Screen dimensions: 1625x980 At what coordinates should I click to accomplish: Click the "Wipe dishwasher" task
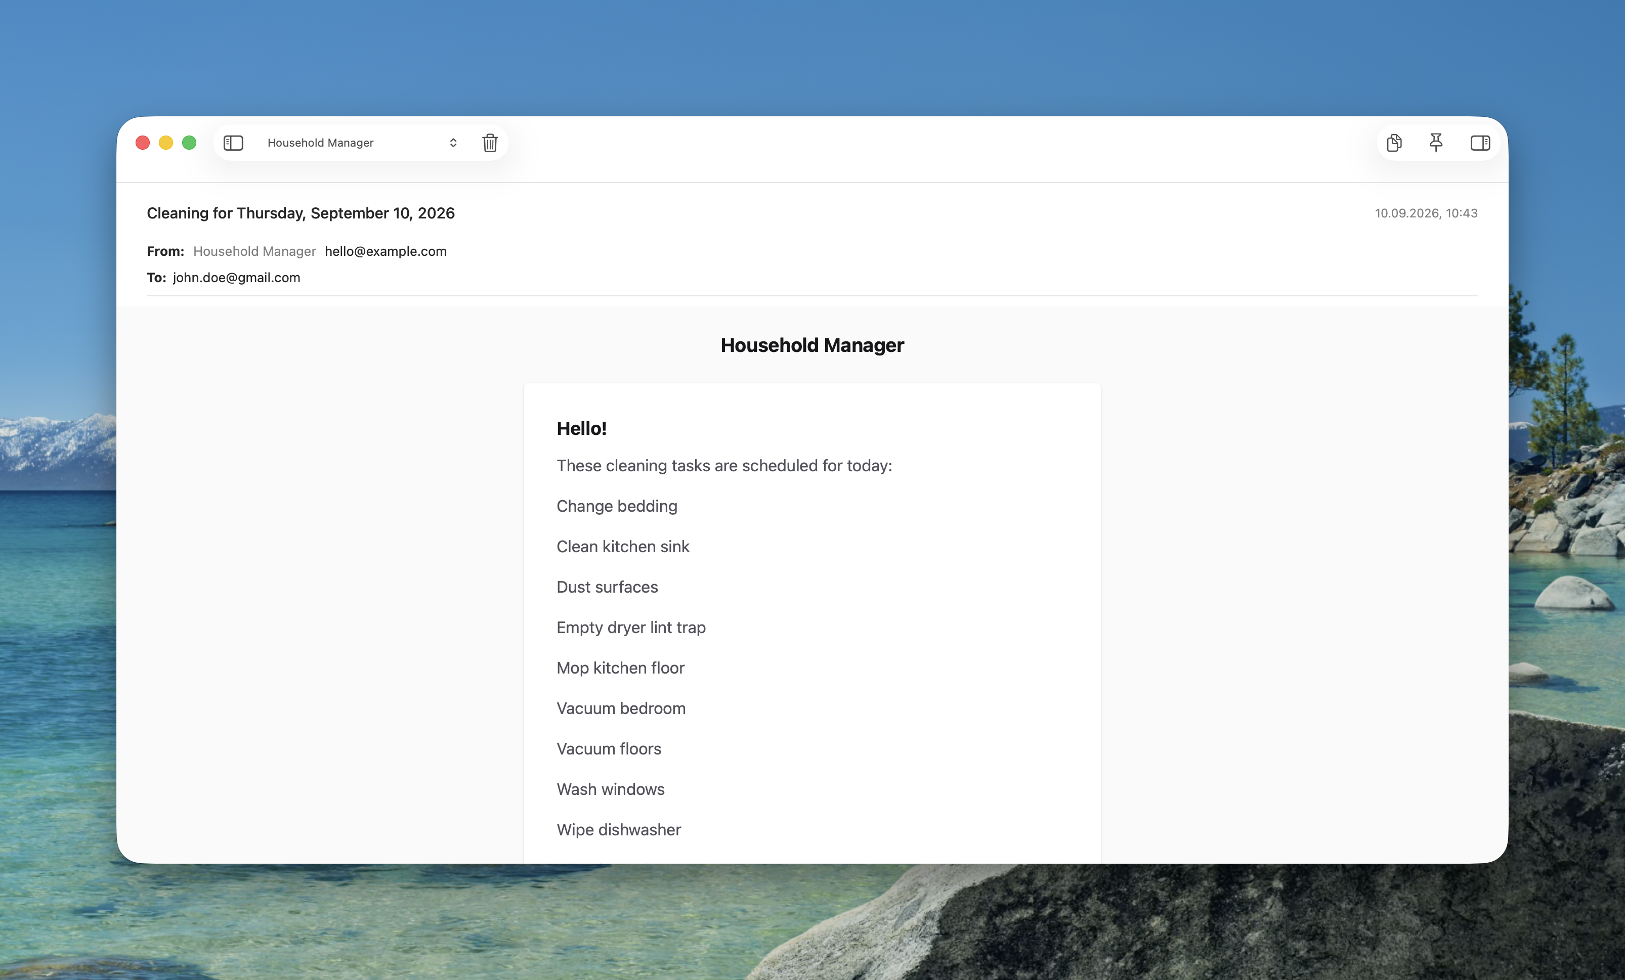click(x=619, y=830)
